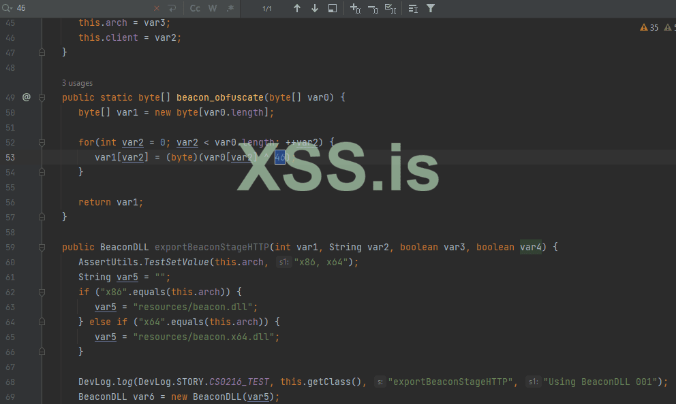Click 'this.client = var2;' line
This screenshot has height=404, width=676.
tap(129, 38)
